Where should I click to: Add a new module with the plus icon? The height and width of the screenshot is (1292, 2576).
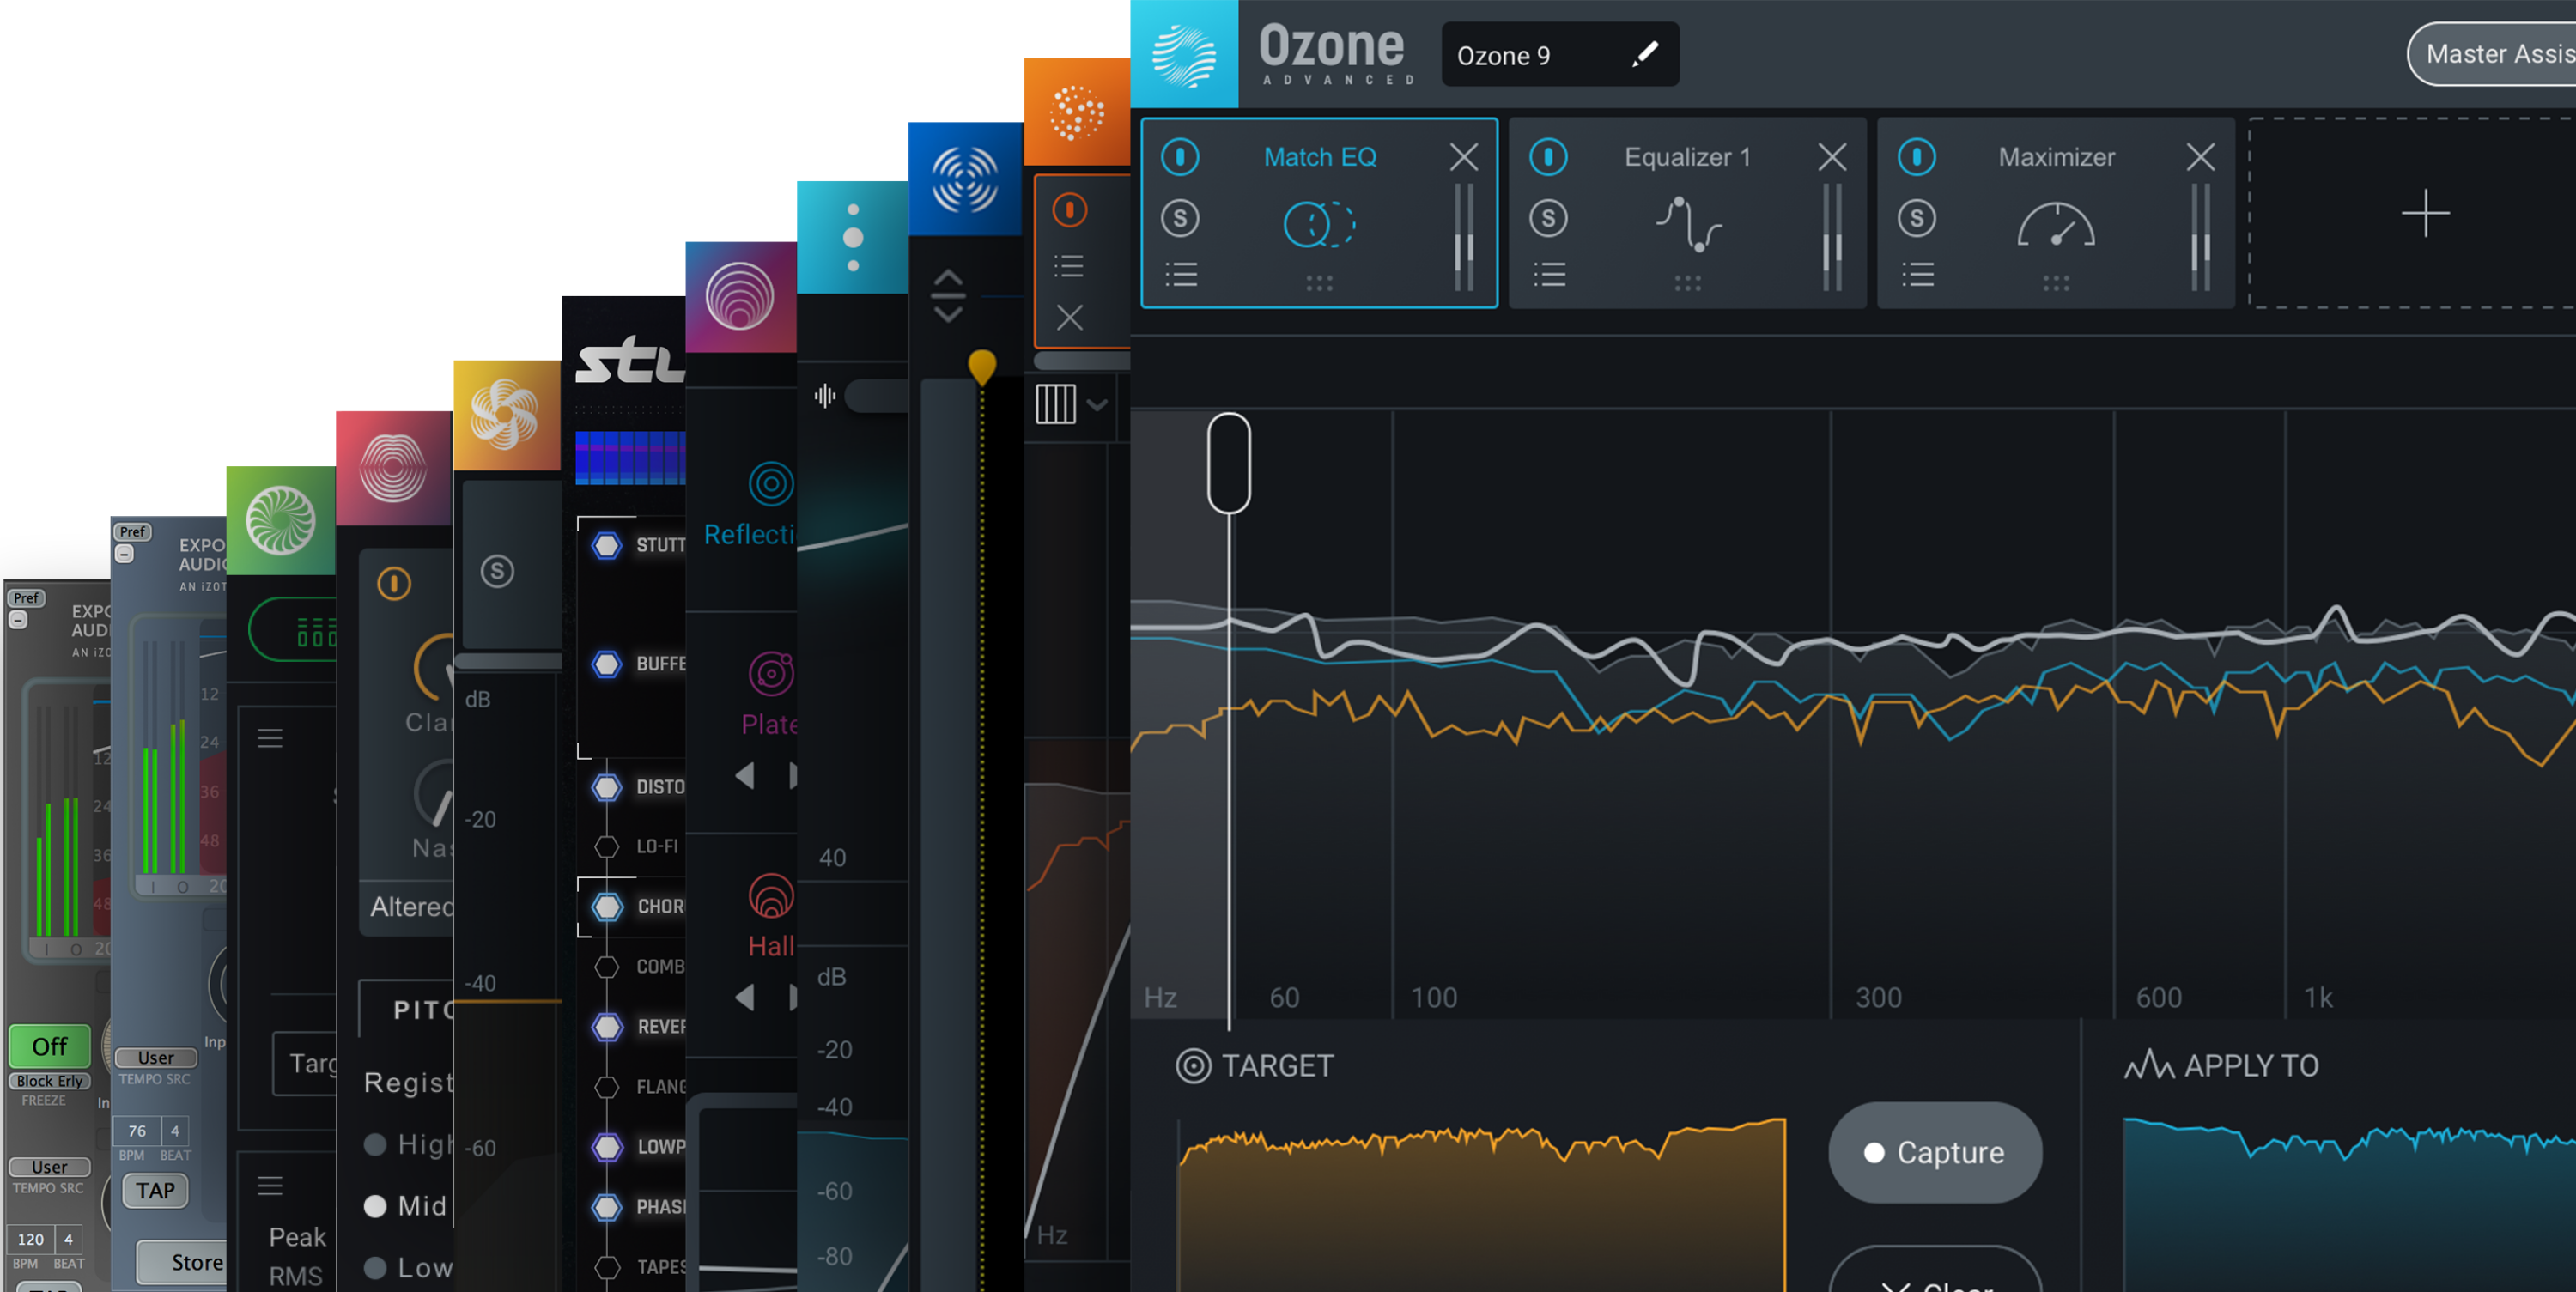tap(2424, 213)
